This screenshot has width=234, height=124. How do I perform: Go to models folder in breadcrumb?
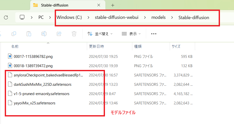click(x=158, y=17)
